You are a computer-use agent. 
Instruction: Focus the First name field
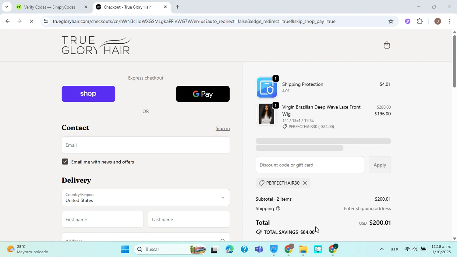click(x=102, y=220)
